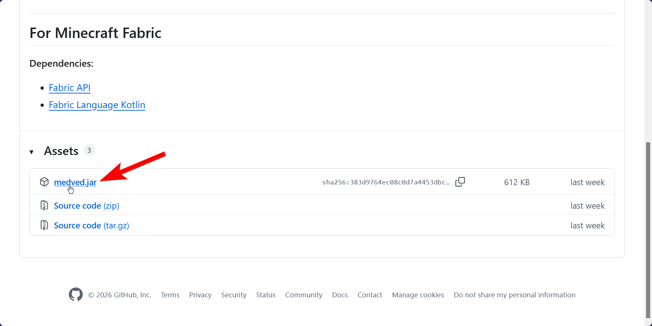
Task: Click Do not share my personal information
Action: click(x=515, y=295)
